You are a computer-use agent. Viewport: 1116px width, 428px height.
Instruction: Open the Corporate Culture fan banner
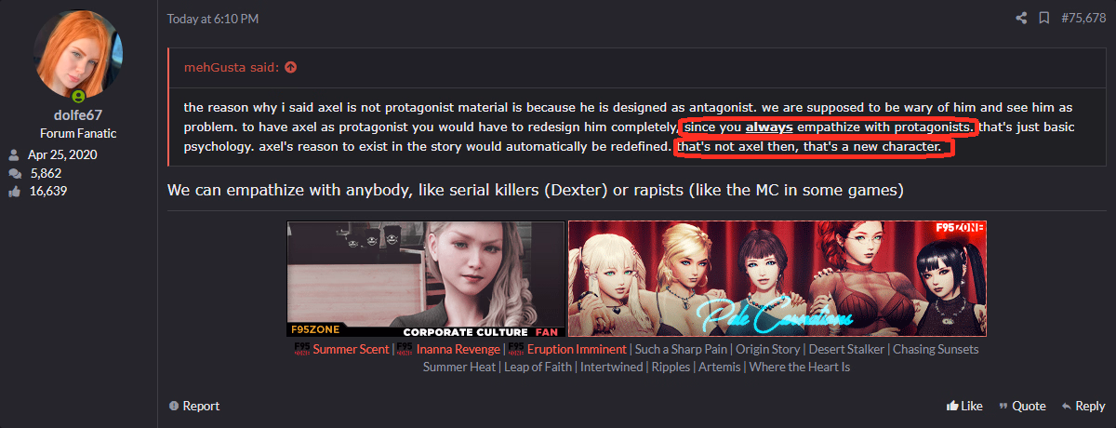click(425, 279)
